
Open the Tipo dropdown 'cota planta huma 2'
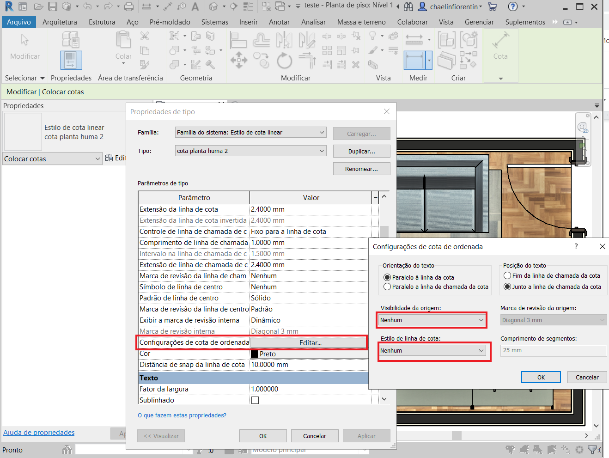251,151
